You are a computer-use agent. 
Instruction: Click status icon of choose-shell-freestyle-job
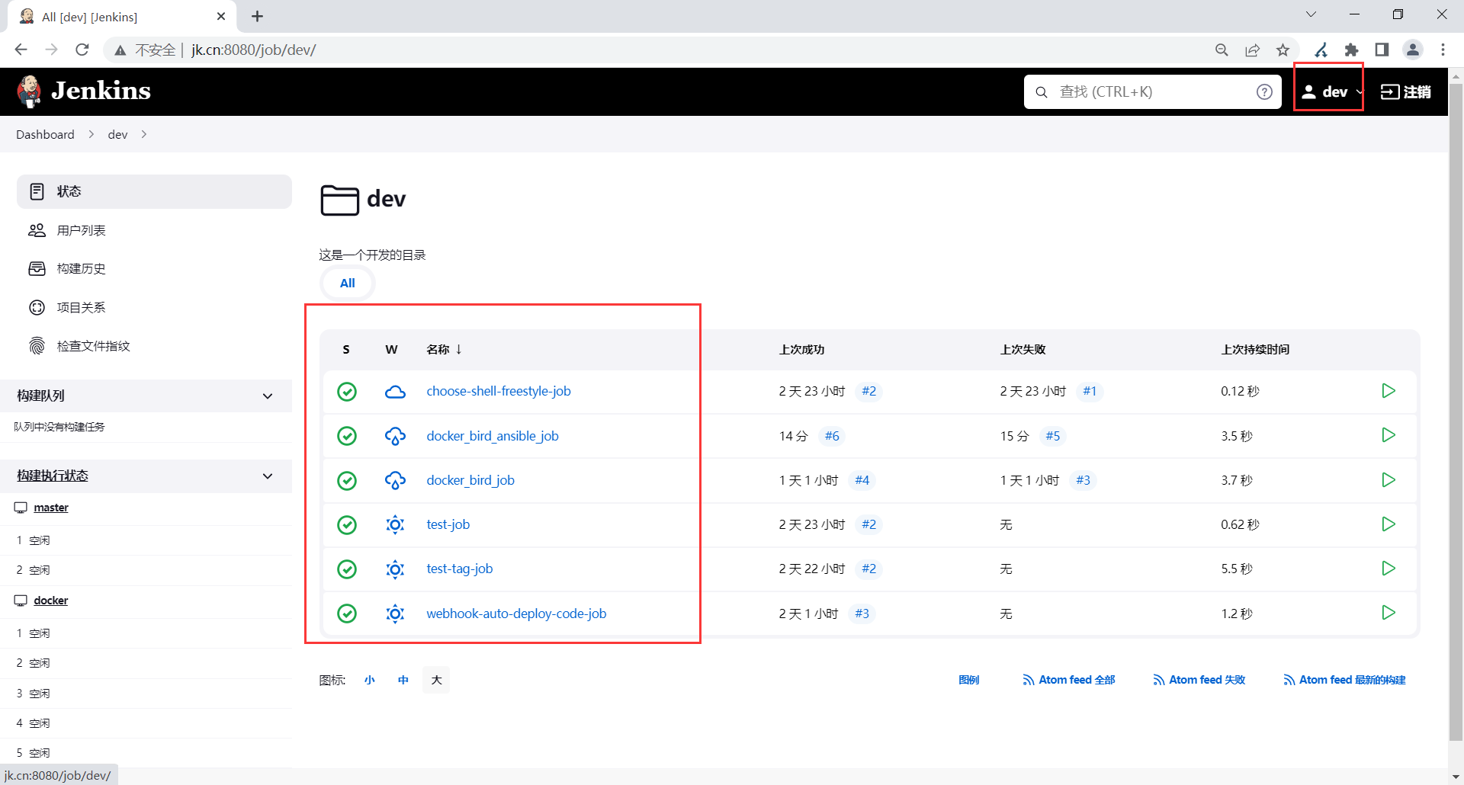point(347,392)
